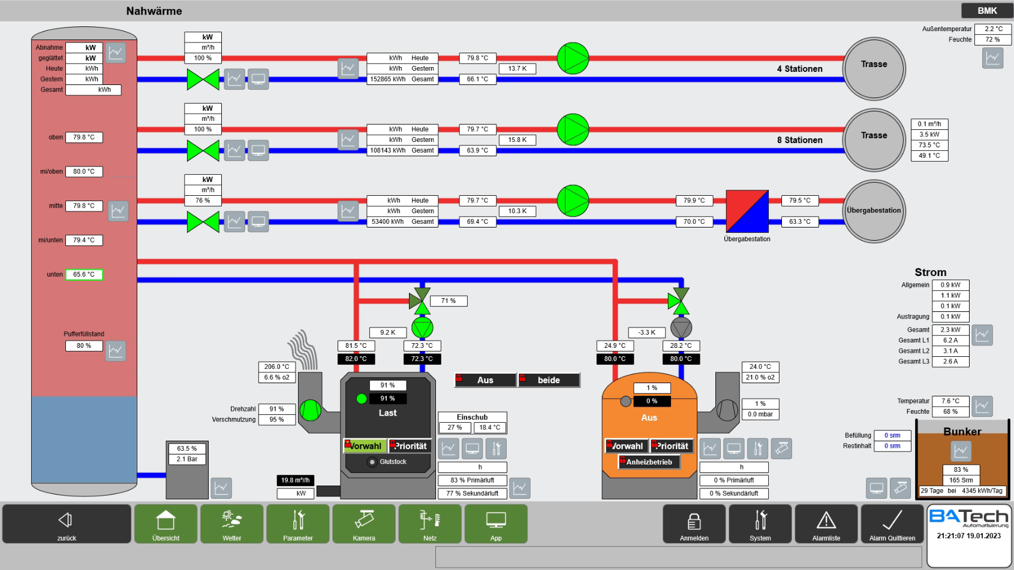Click left boiler setpoint 82.0 °C field
1014x570 pixels.
click(x=356, y=359)
